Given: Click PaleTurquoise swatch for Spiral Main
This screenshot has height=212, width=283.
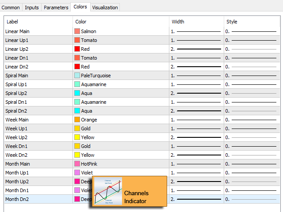Looking at the screenshot, I should click(77, 76).
